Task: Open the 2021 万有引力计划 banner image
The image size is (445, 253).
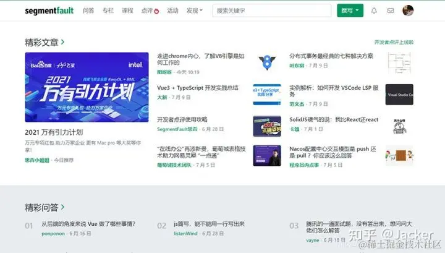Action: pyautogui.click(x=87, y=87)
